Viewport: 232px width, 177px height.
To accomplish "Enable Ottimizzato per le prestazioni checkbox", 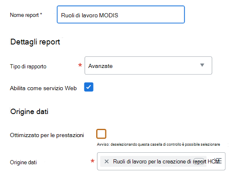I will (101, 134).
